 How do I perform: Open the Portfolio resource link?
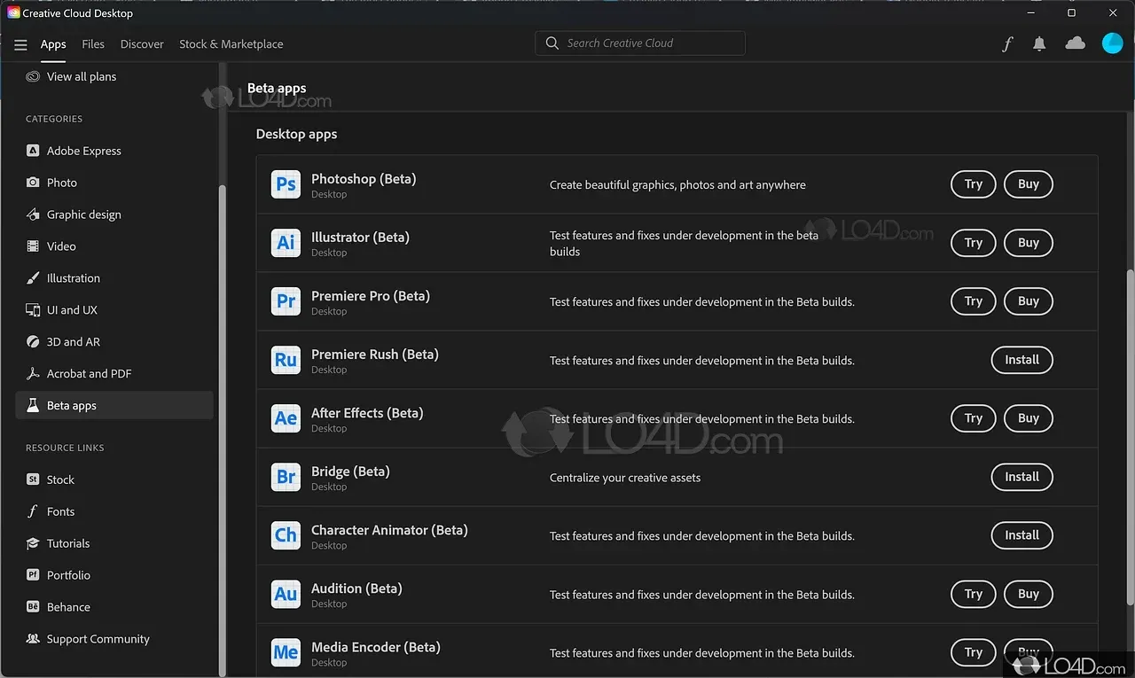tap(114, 575)
